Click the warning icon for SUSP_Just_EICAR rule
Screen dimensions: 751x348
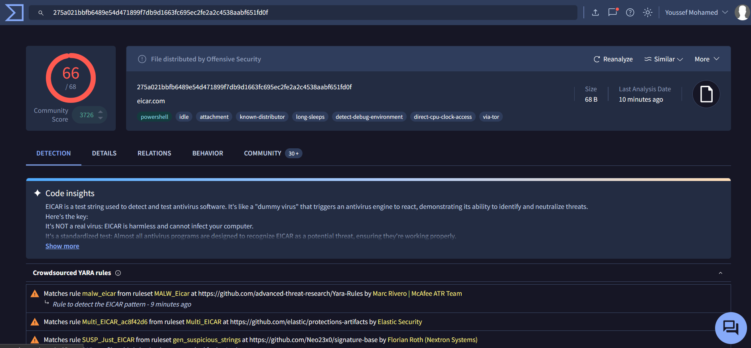tap(35, 340)
